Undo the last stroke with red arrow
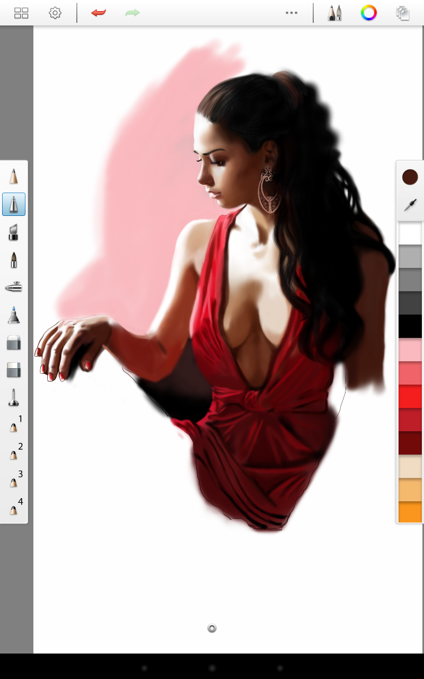 pyautogui.click(x=99, y=13)
